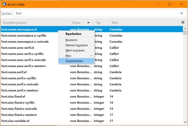The height and width of the screenshot is (126, 188).
Task: Click the vertical scrollbar thumb
Action: pyautogui.click(x=185, y=33)
